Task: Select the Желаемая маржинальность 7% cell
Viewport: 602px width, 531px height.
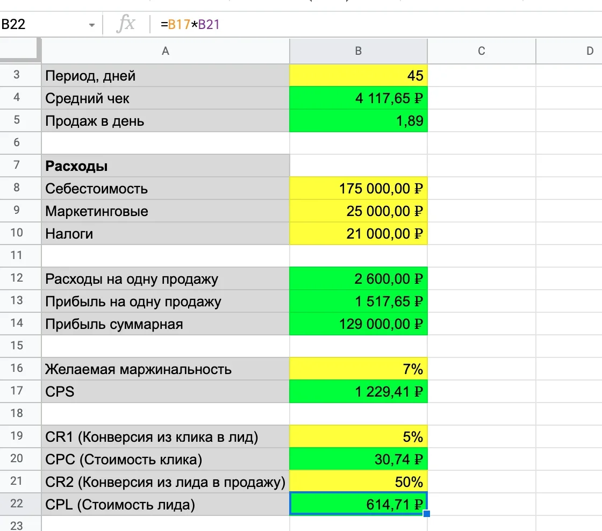Action: pos(358,369)
